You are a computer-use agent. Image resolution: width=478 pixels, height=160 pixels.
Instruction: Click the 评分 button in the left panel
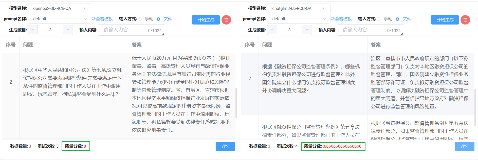pyautogui.click(x=226, y=146)
